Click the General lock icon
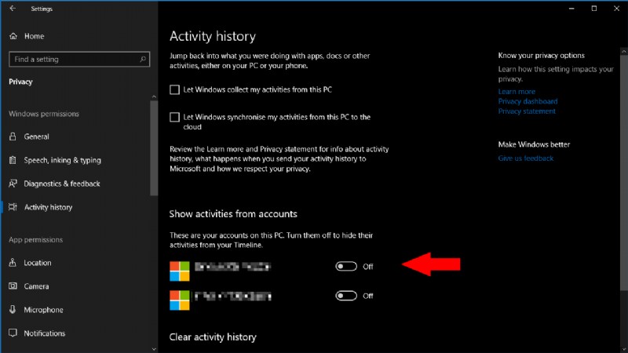The width and height of the screenshot is (628, 353). click(x=13, y=136)
